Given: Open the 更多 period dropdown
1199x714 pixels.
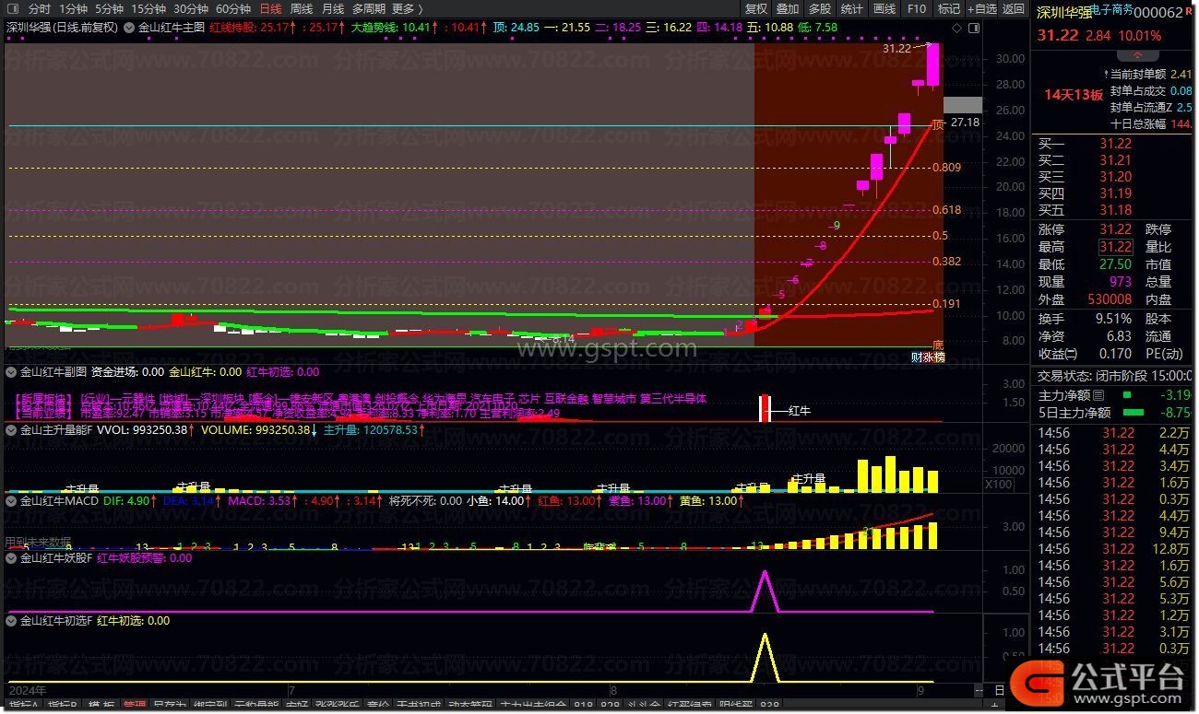Looking at the screenshot, I should [409, 8].
